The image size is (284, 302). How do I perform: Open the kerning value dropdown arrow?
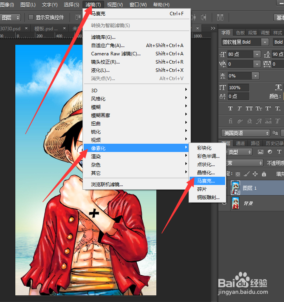coord(257,64)
